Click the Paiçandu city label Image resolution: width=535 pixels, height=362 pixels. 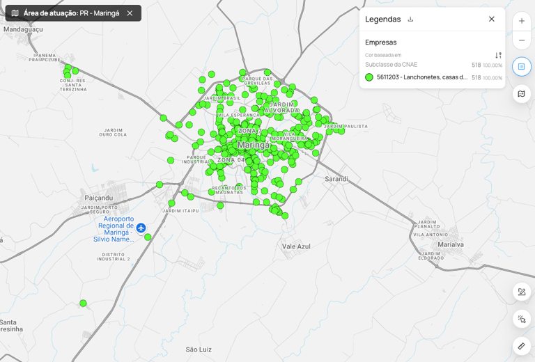click(x=99, y=198)
